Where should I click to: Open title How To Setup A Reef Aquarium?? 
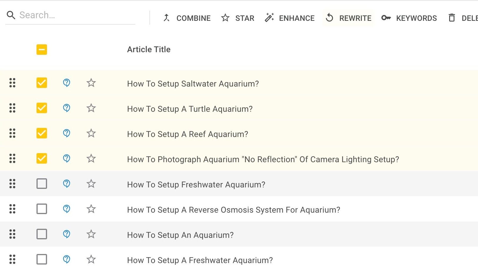[188, 134]
